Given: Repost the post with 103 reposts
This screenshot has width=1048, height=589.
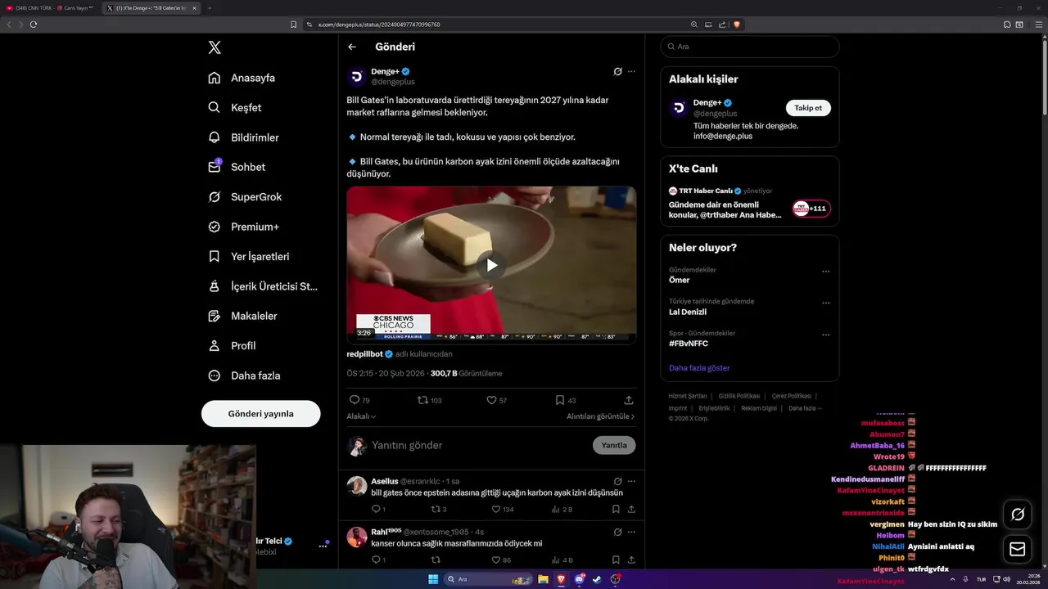Looking at the screenshot, I should pos(430,400).
